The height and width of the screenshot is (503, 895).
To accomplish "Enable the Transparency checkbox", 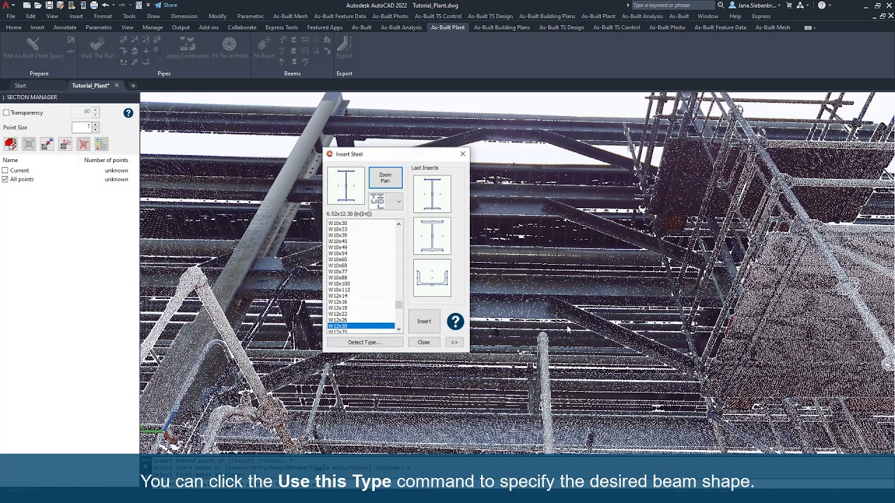I will pyautogui.click(x=6, y=112).
